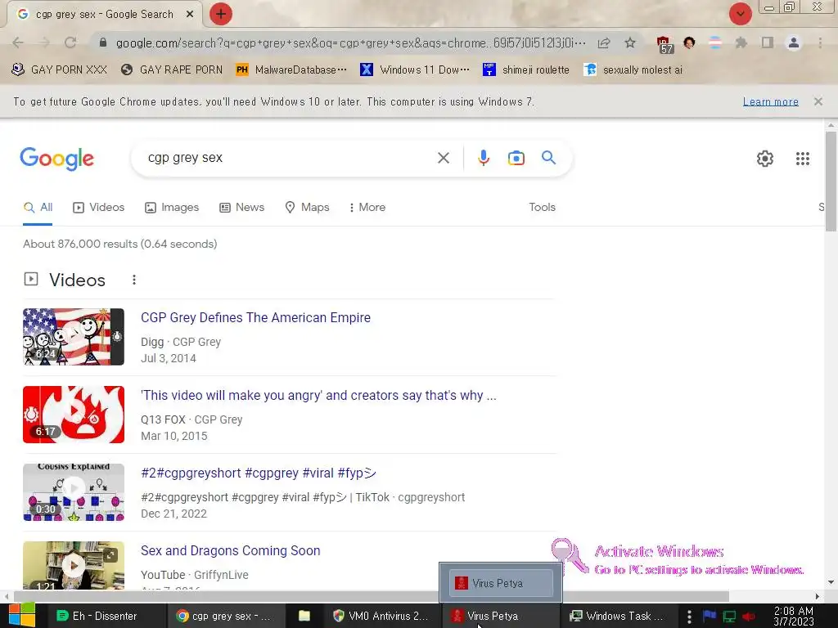838x628 pixels.
Task: Play the GriffynLive video thumbnail
Action: click(74, 566)
